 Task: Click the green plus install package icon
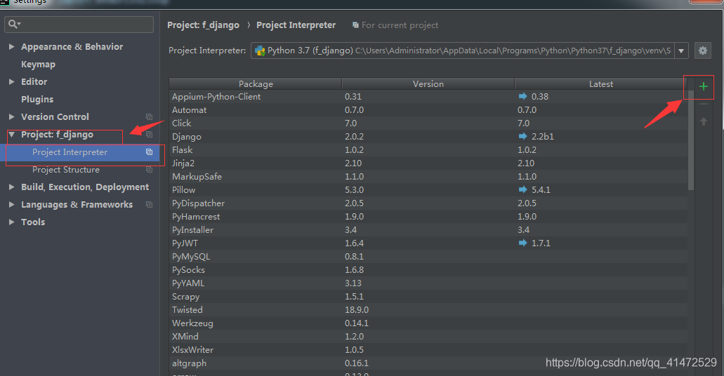pyautogui.click(x=703, y=86)
